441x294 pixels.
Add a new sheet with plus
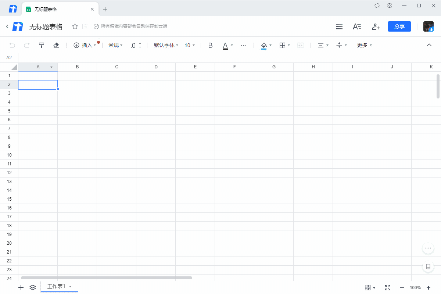(21, 287)
